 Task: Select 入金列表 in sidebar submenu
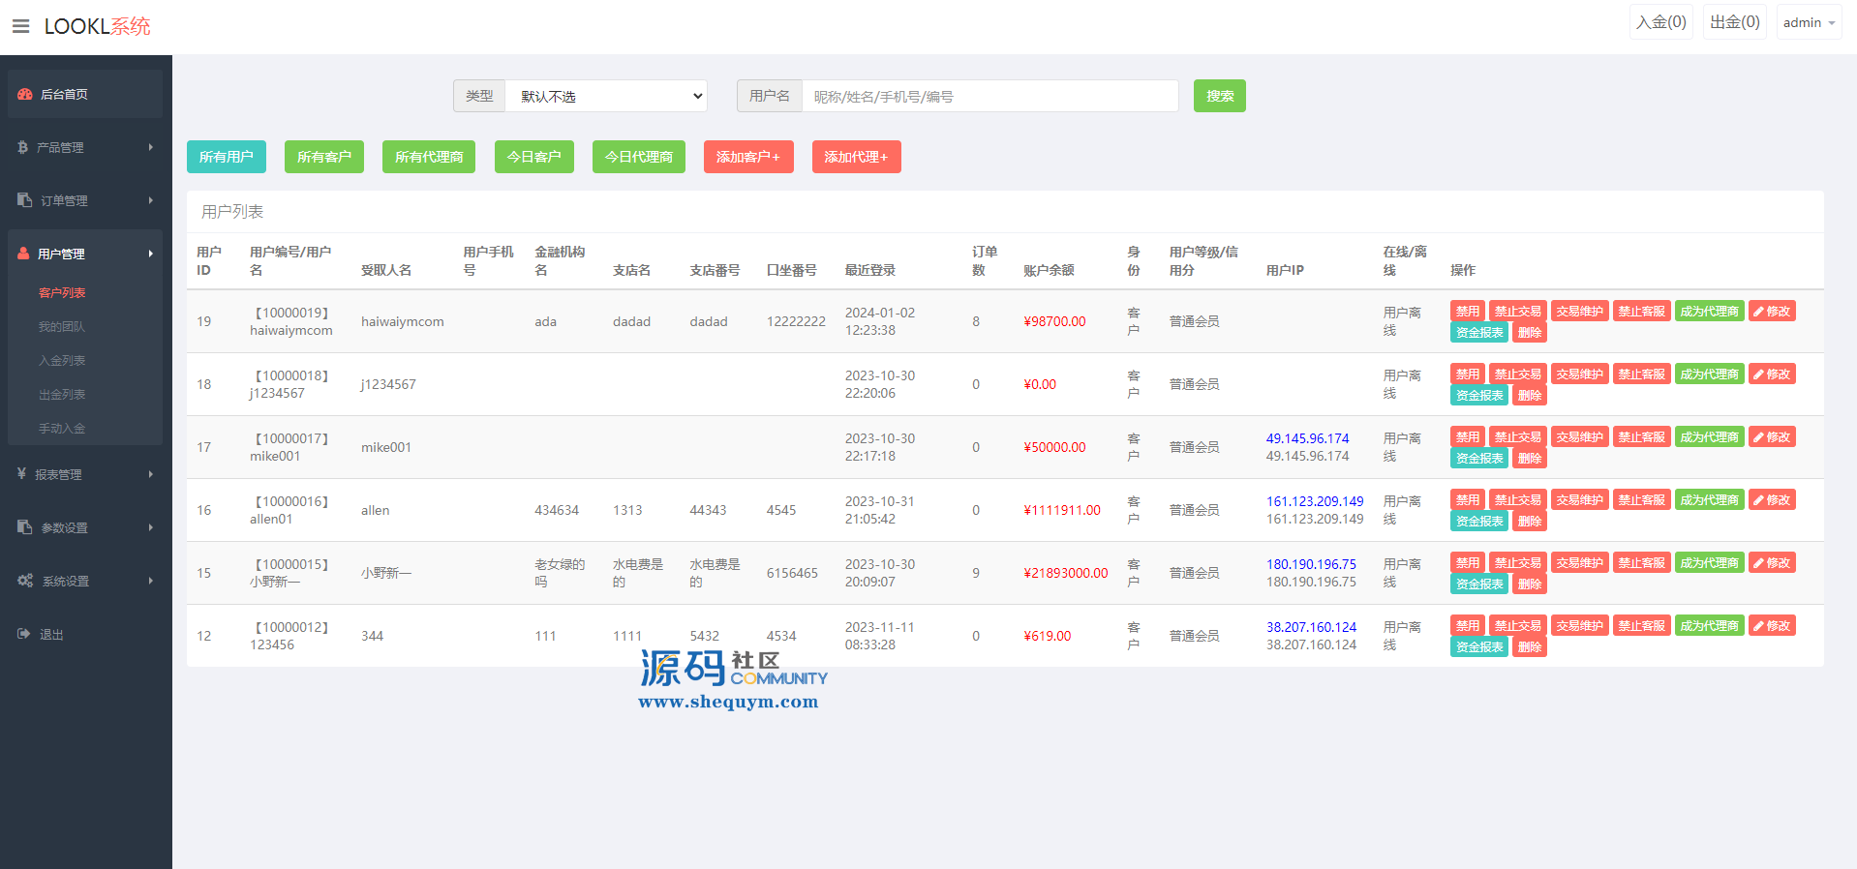62,360
